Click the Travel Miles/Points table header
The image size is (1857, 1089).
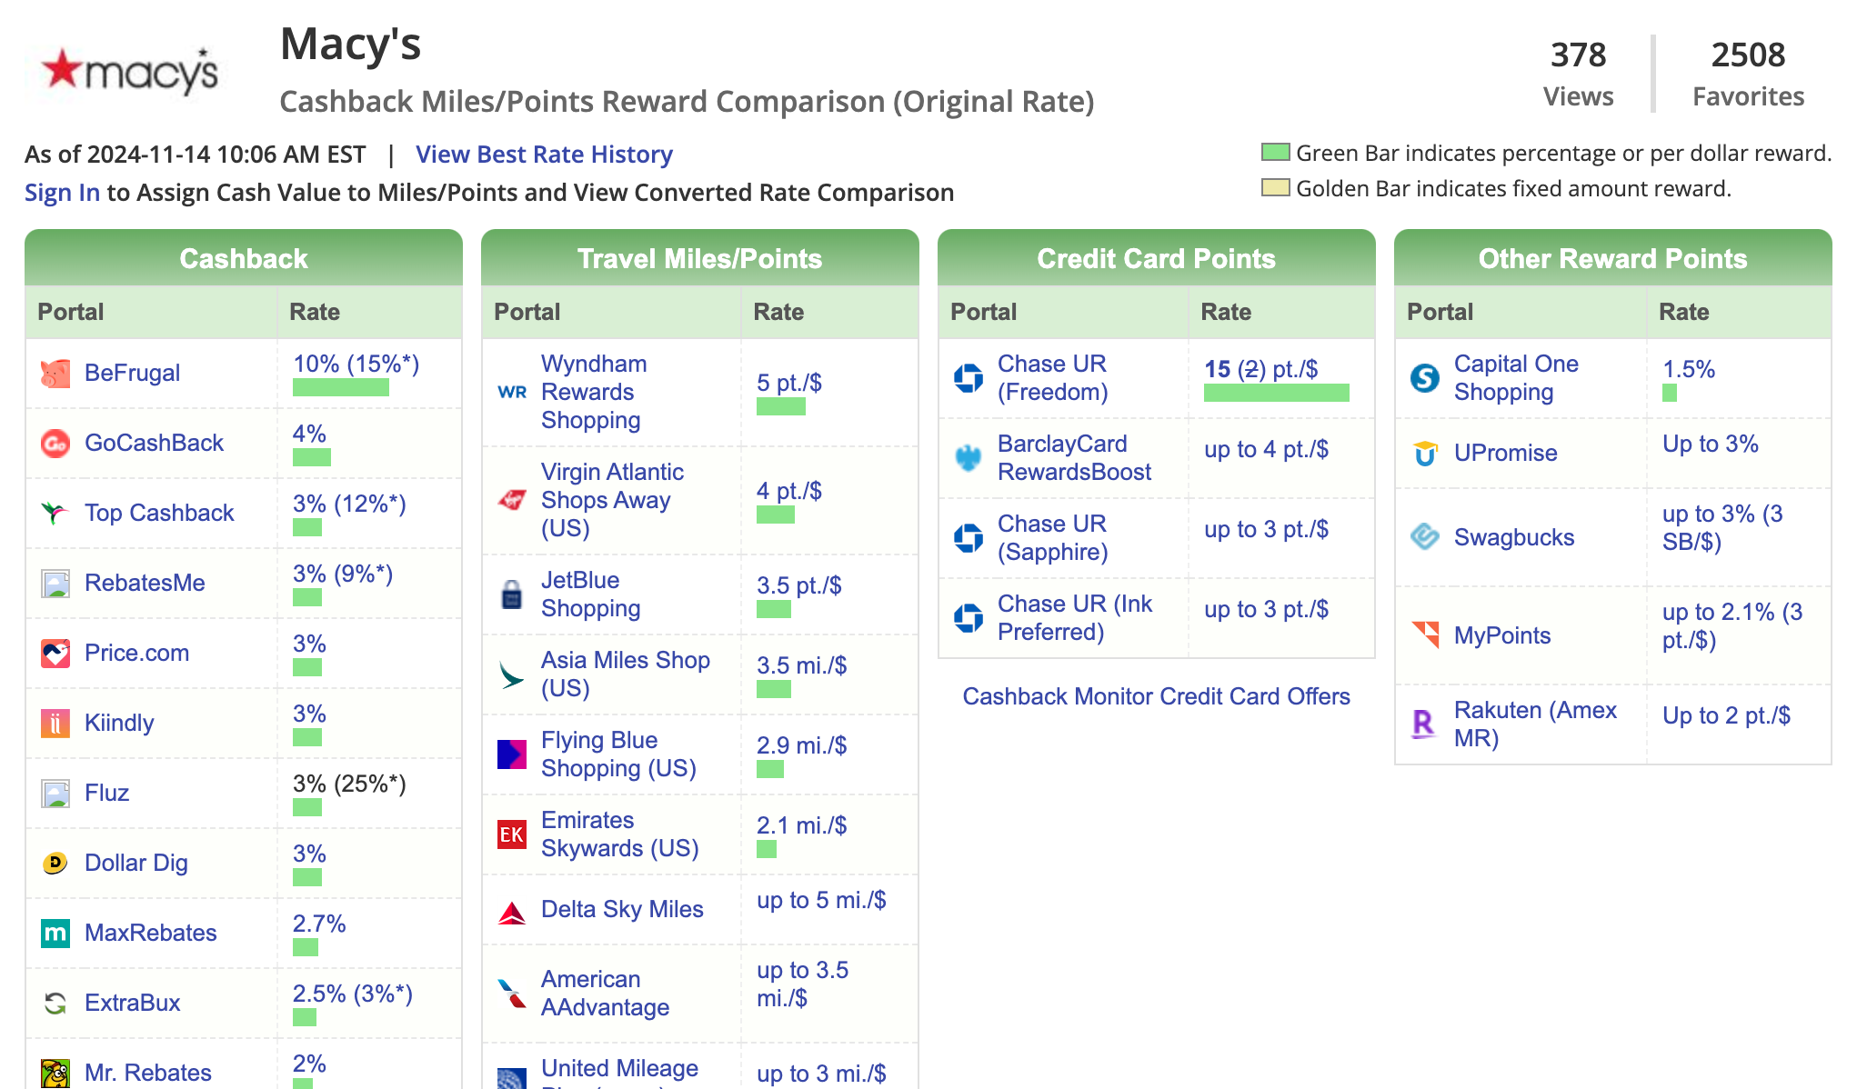click(700, 258)
